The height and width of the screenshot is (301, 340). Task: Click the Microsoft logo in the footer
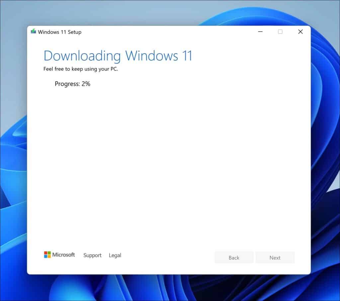coord(59,255)
